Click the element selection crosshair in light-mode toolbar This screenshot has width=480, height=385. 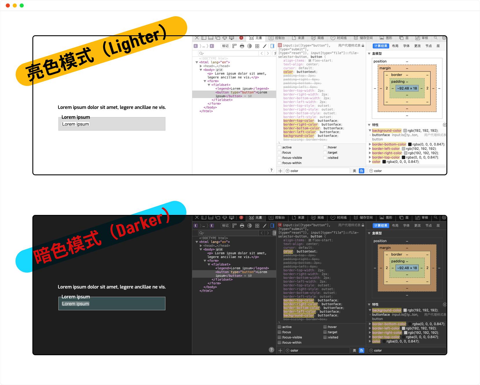point(225,38)
